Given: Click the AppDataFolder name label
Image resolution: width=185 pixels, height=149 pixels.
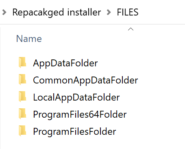Looking at the screenshot, I should (x=65, y=63).
